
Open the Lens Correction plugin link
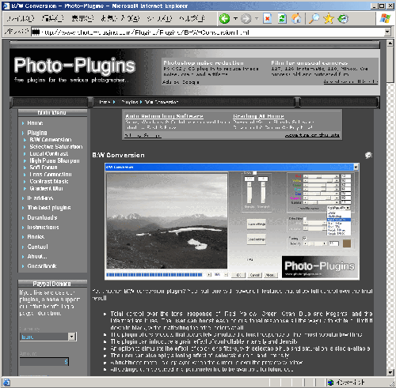pyautogui.click(x=51, y=175)
